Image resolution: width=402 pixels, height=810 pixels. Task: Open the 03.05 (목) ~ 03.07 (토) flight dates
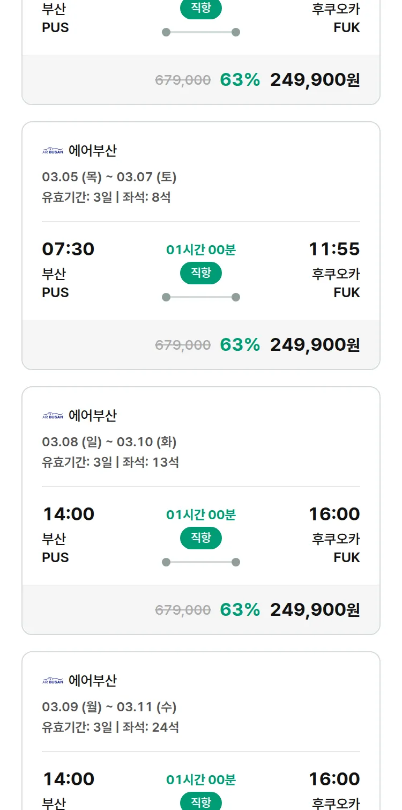[109, 177]
